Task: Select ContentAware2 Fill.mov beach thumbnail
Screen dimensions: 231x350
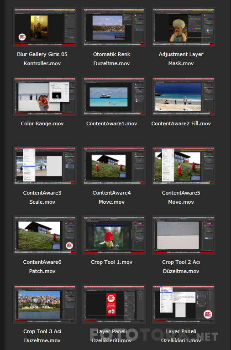Action: [x=184, y=97]
